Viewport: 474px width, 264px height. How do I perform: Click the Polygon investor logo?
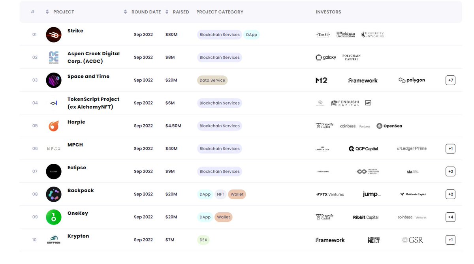click(x=412, y=80)
